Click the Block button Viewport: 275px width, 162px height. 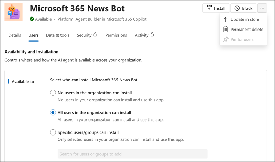243,8
